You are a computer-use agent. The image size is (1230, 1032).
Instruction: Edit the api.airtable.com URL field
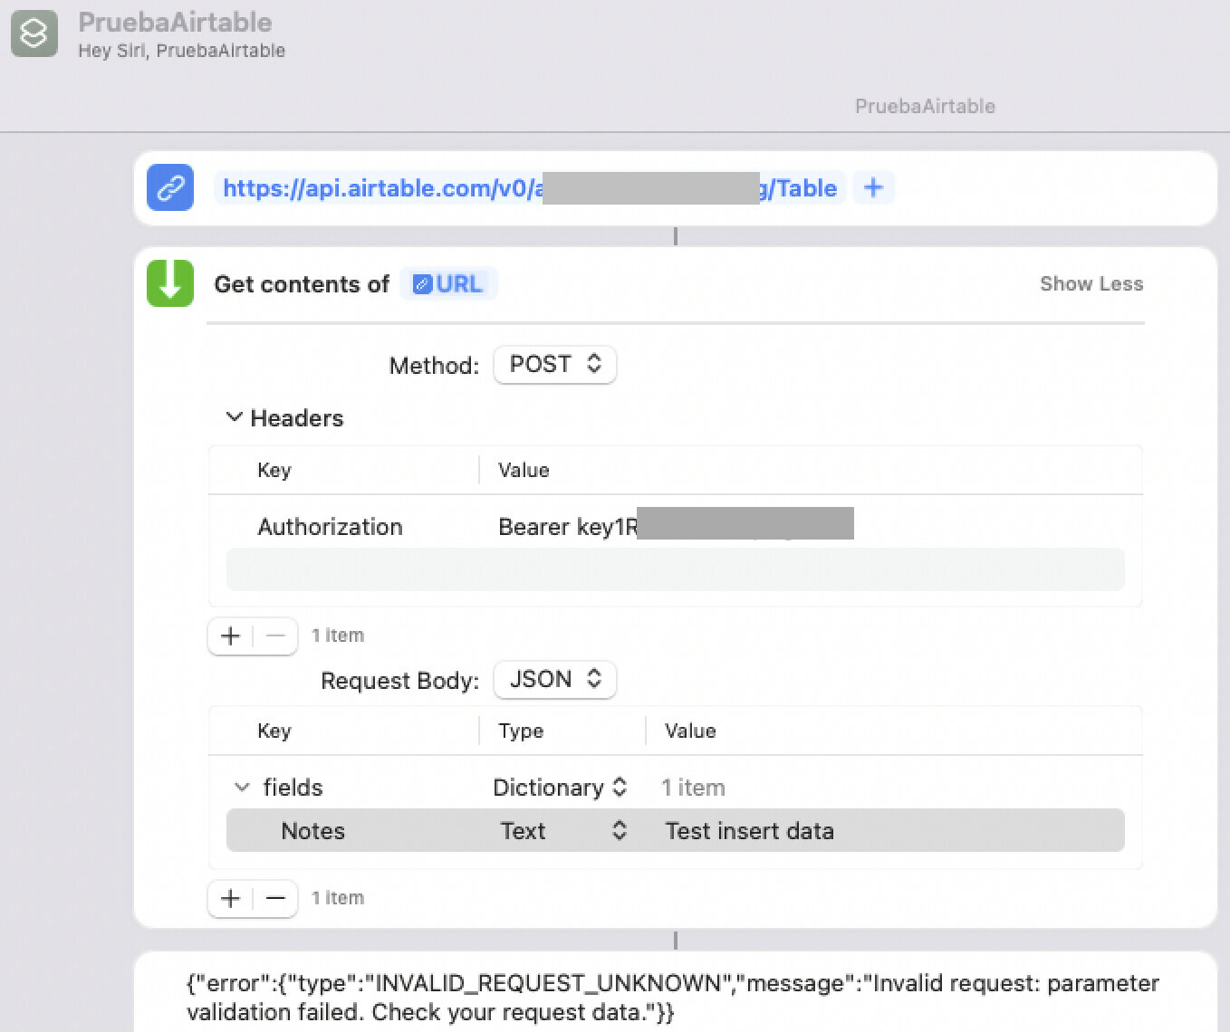530,188
